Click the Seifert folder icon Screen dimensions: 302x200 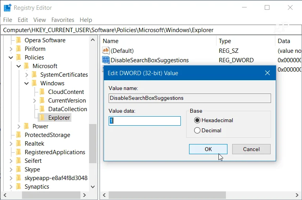pyautogui.click(x=18, y=160)
